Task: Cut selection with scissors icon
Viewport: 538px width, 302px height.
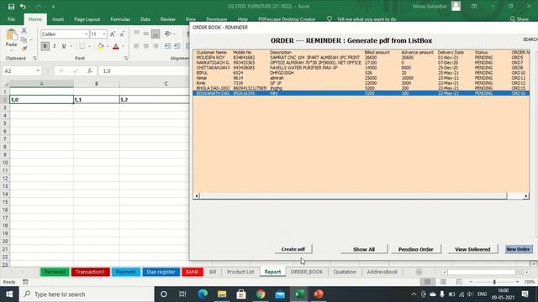Action: coord(24,31)
